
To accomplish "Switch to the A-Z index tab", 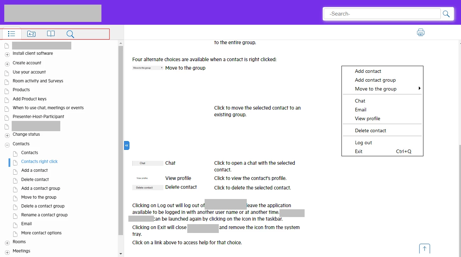I will pos(31,34).
